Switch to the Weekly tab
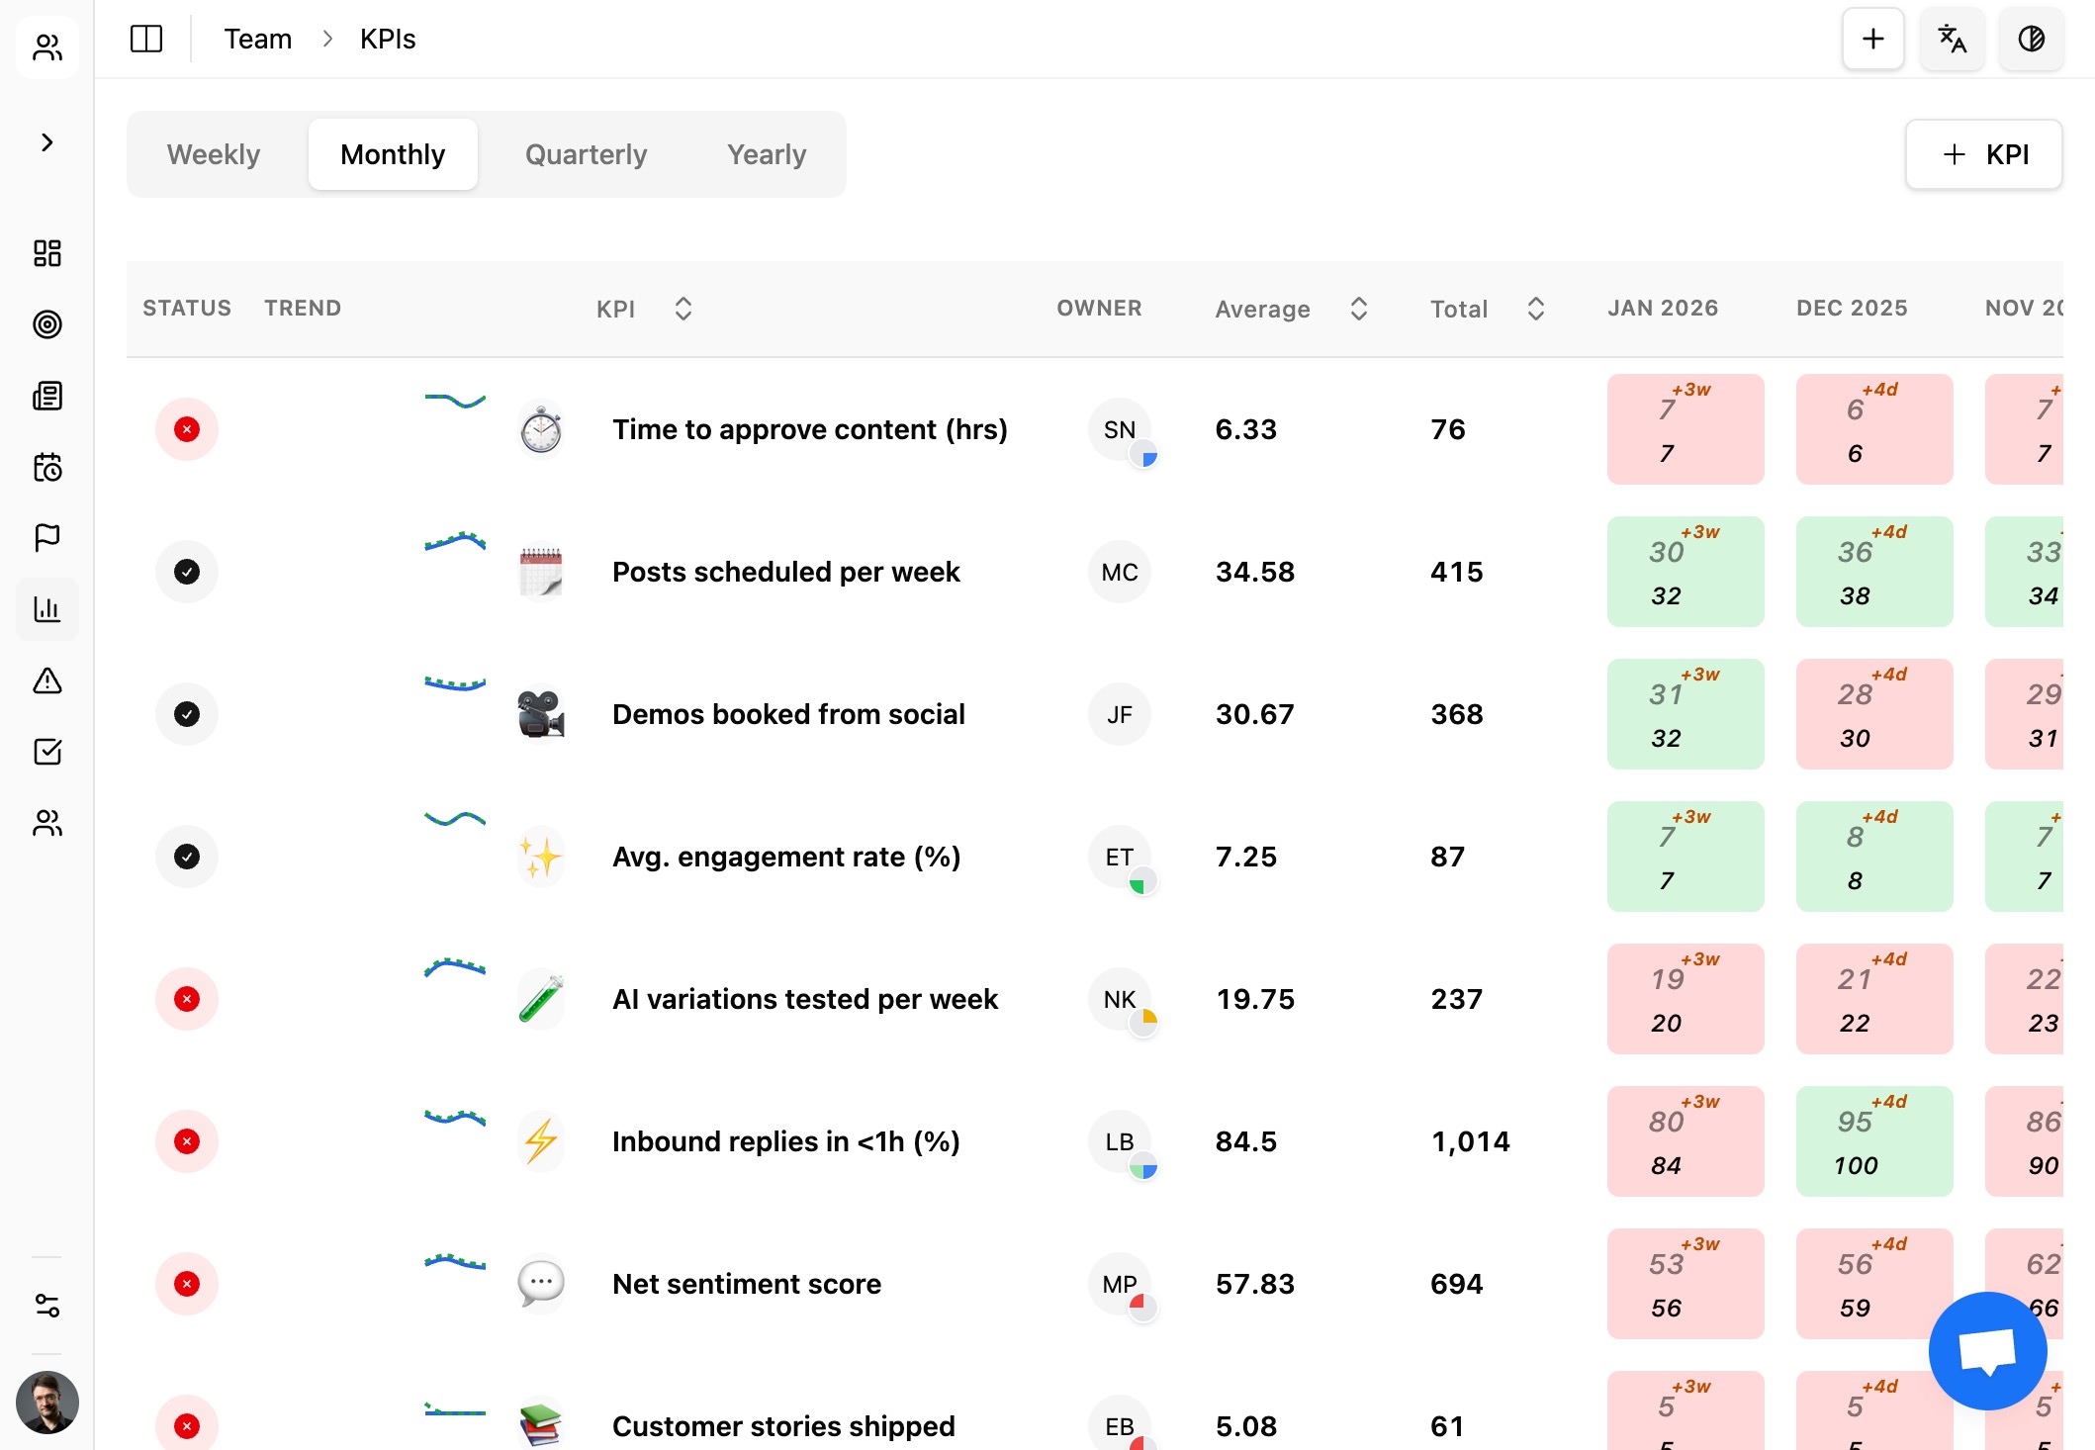The width and height of the screenshot is (2095, 1450). [214, 154]
